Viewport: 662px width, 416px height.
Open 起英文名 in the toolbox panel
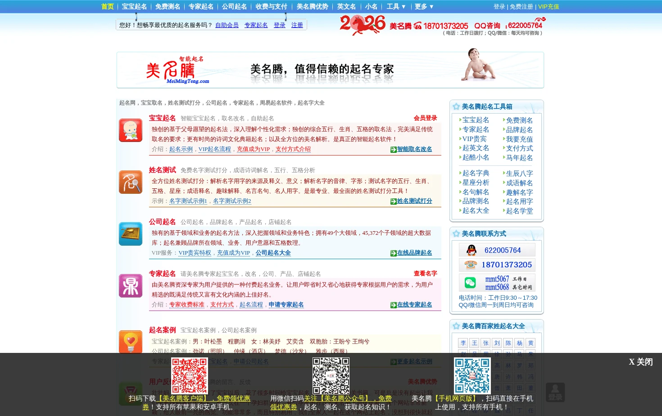476,148
